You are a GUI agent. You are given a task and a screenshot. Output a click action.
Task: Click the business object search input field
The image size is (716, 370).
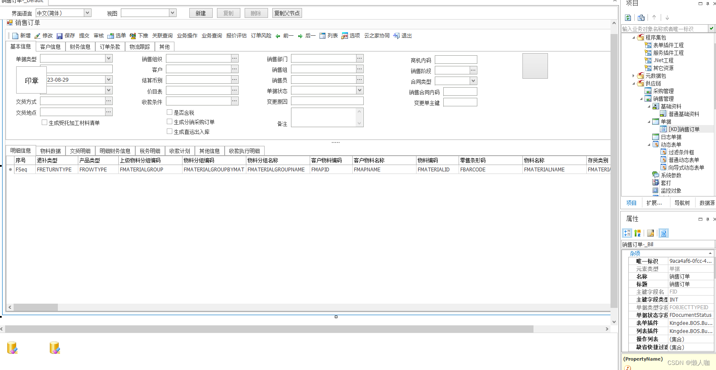[x=665, y=28]
